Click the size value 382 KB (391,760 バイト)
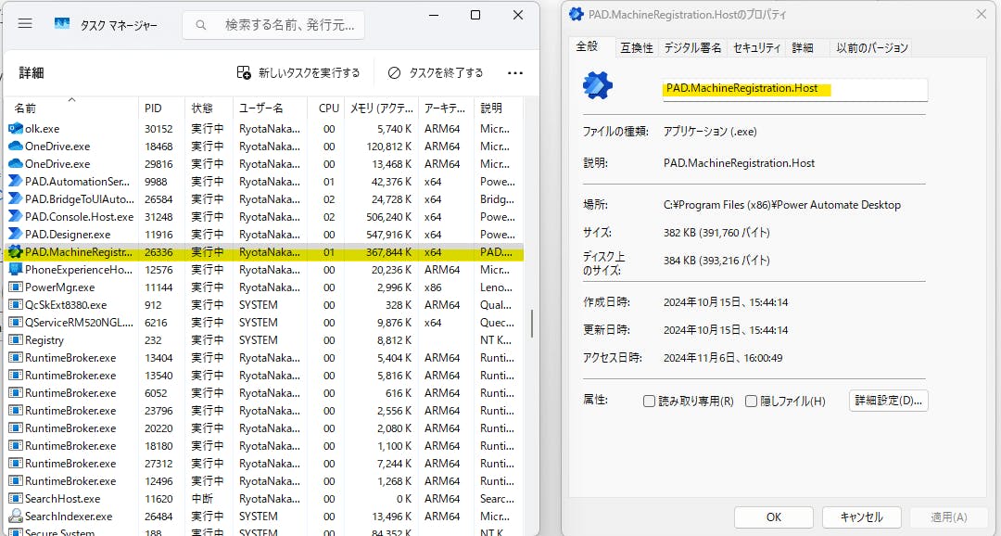Viewport: 1001px width, 536px height. (716, 233)
